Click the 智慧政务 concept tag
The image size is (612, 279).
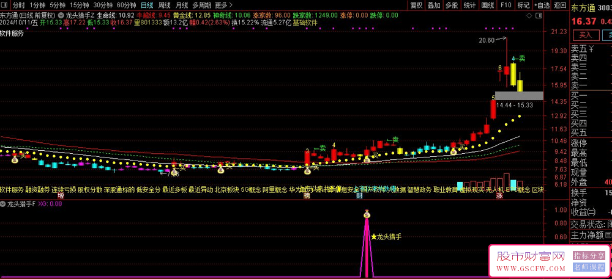(420, 190)
